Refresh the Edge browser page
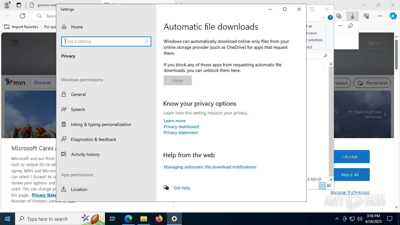 22,16
